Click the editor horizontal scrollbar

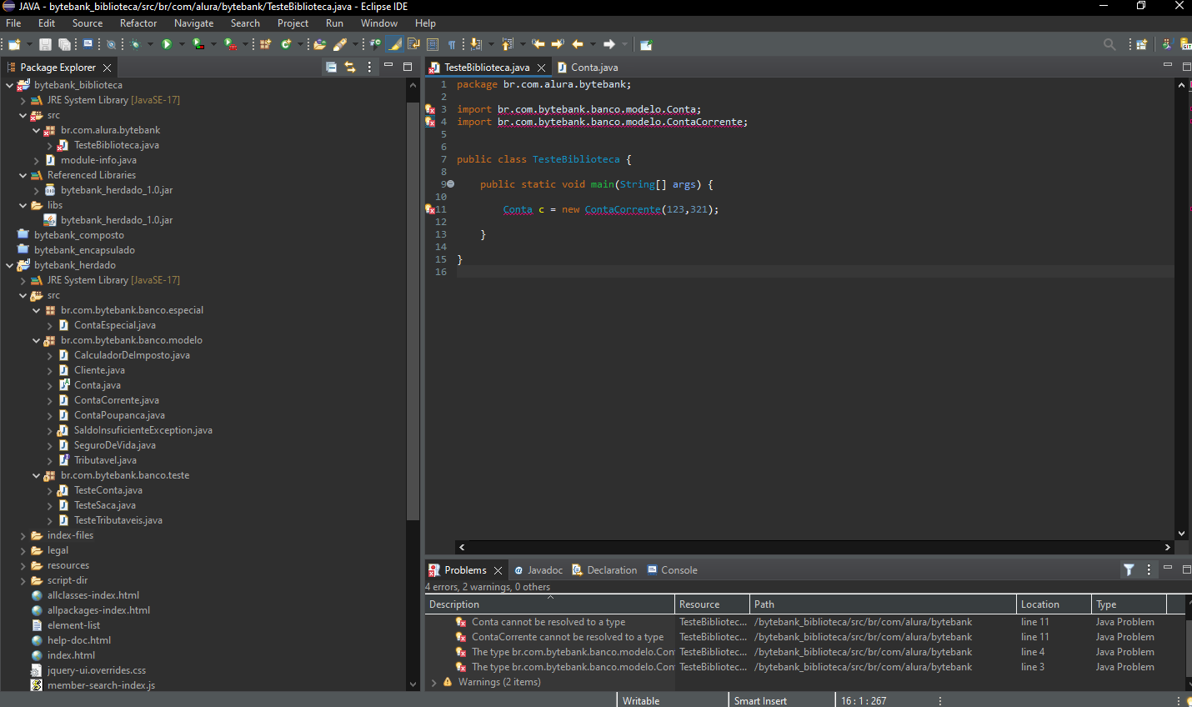tap(814, 547)
